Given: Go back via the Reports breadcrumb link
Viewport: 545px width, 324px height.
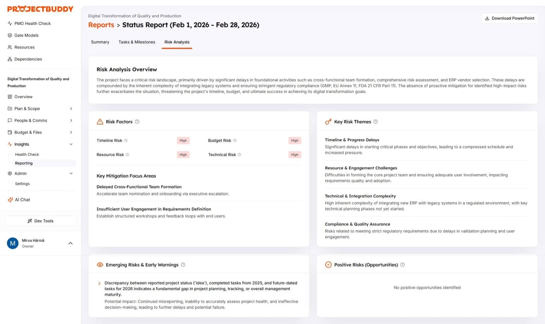Looking at the screenshot, I should coord(101,25).
